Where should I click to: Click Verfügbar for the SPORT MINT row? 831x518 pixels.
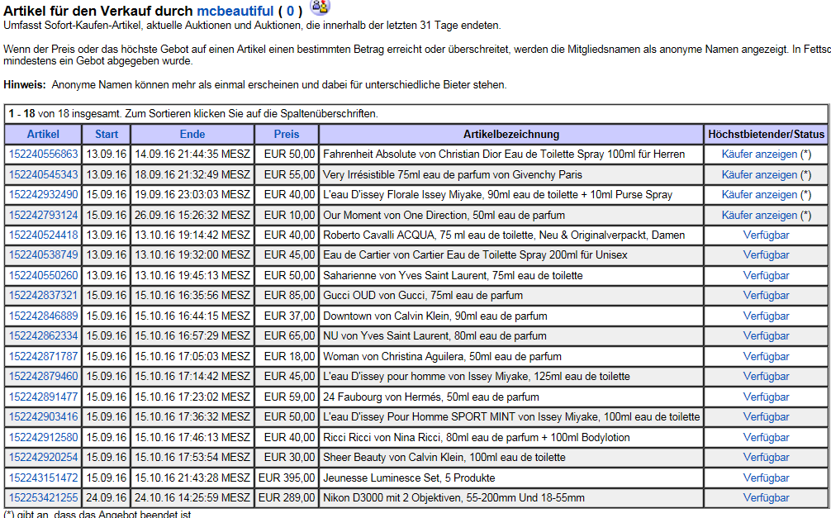pyautogui.click(x=766, y=416)
